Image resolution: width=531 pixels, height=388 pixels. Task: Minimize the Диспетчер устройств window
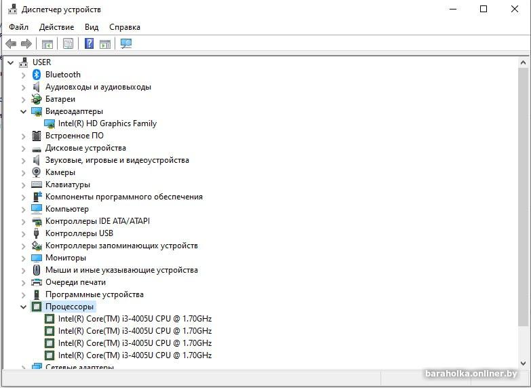[x=453, y=9]
